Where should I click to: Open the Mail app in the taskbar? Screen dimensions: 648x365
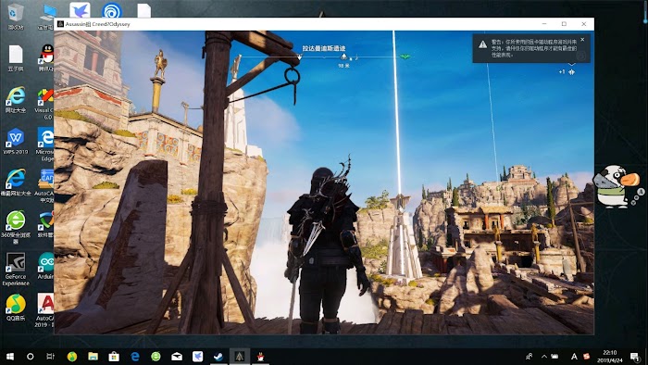point(177,357)
